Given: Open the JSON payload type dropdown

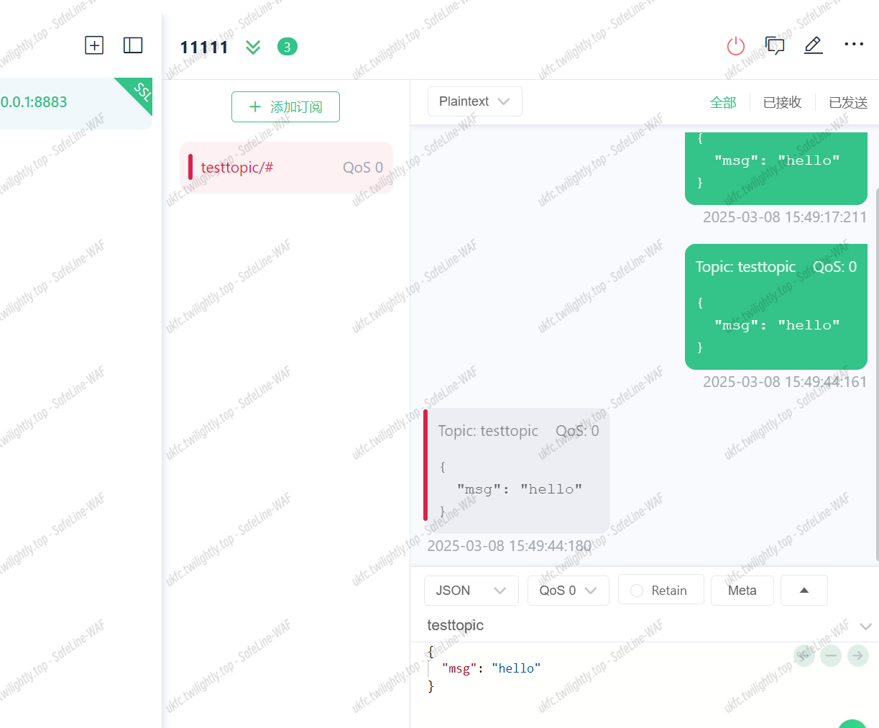Looking at the screenshot, I should click(471, 591).
